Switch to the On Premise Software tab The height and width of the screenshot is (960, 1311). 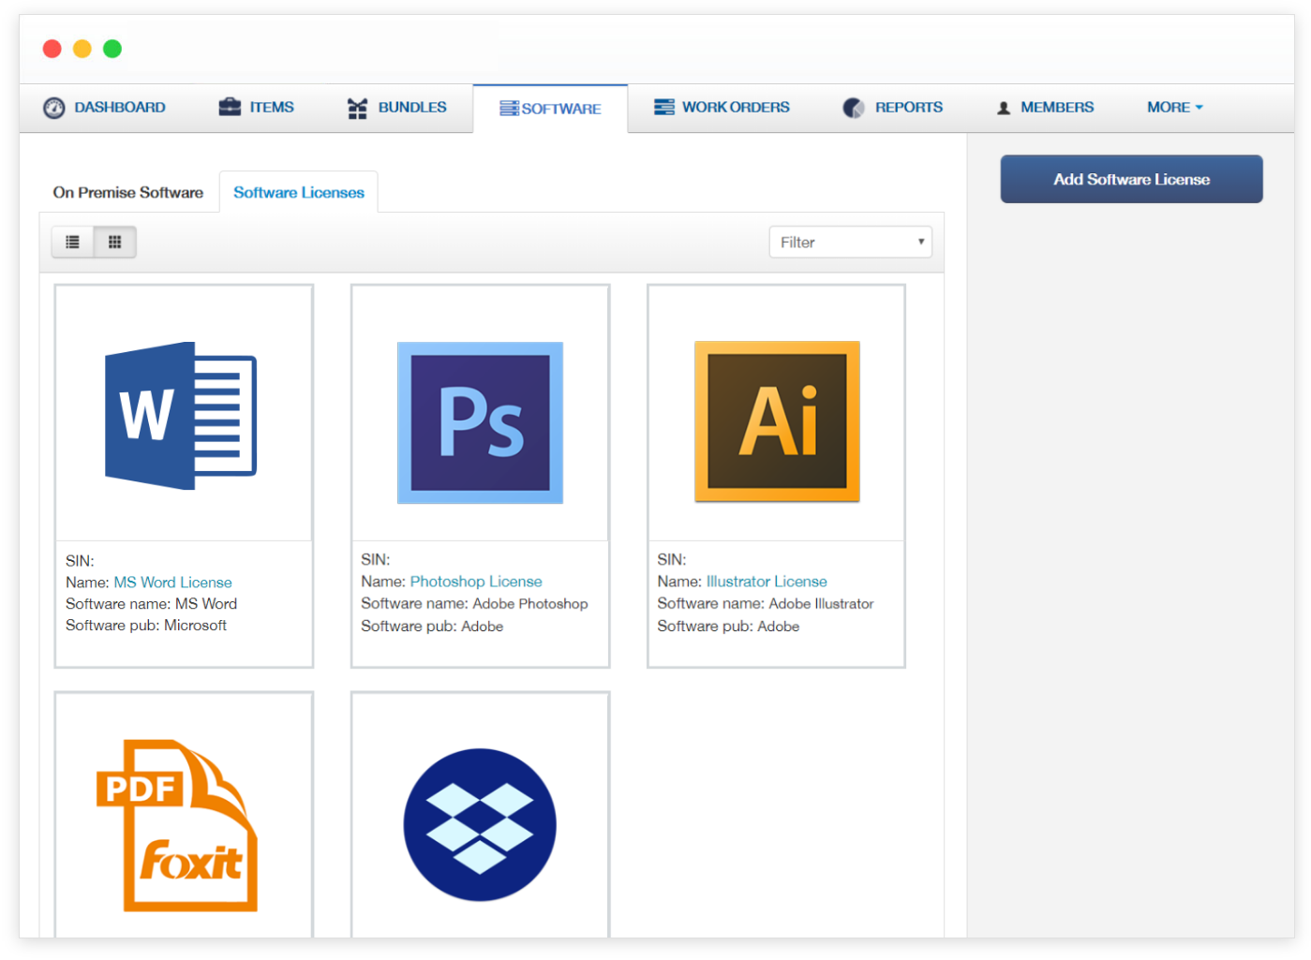pyautogui.click(x=127, y=192)
